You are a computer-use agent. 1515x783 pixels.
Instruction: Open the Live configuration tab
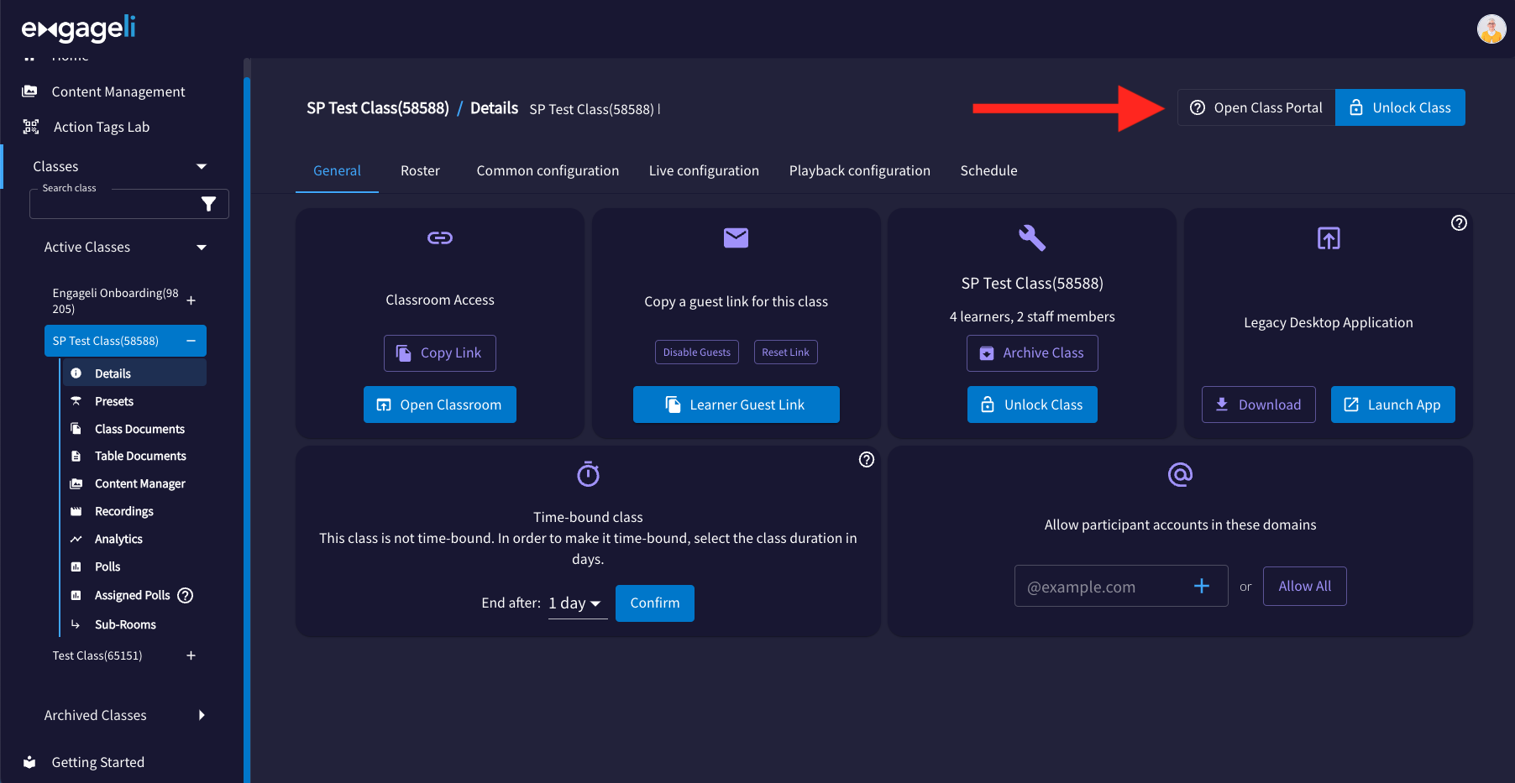coord(704,170)
